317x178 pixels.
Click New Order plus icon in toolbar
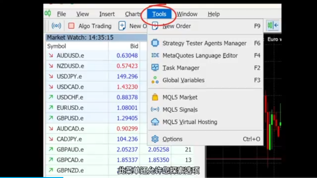pyautogui.click(x=122, y=26)
